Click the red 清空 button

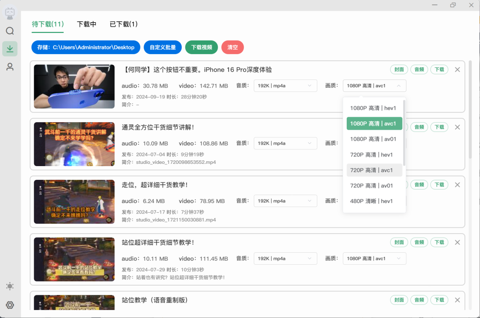pyautogui.click(x=232, y=48)
